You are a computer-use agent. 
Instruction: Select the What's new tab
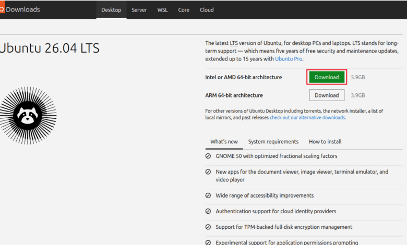224,142
